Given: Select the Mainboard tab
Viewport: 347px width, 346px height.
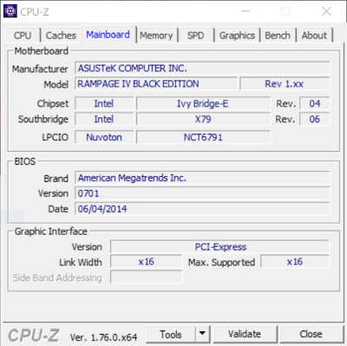Looking at the screenshot, I should 108,35.
